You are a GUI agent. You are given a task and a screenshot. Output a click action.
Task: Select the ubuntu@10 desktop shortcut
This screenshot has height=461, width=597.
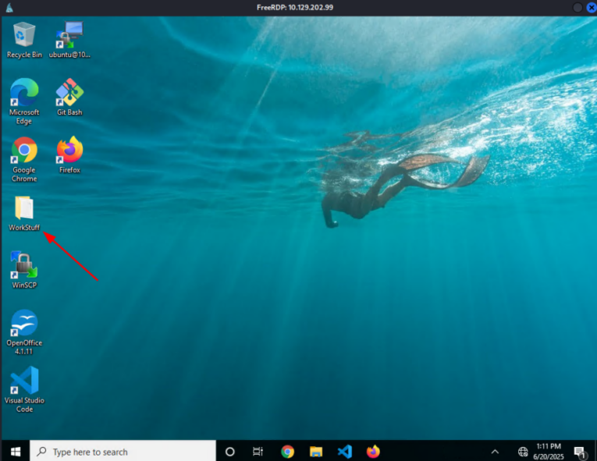click(69, 36)
